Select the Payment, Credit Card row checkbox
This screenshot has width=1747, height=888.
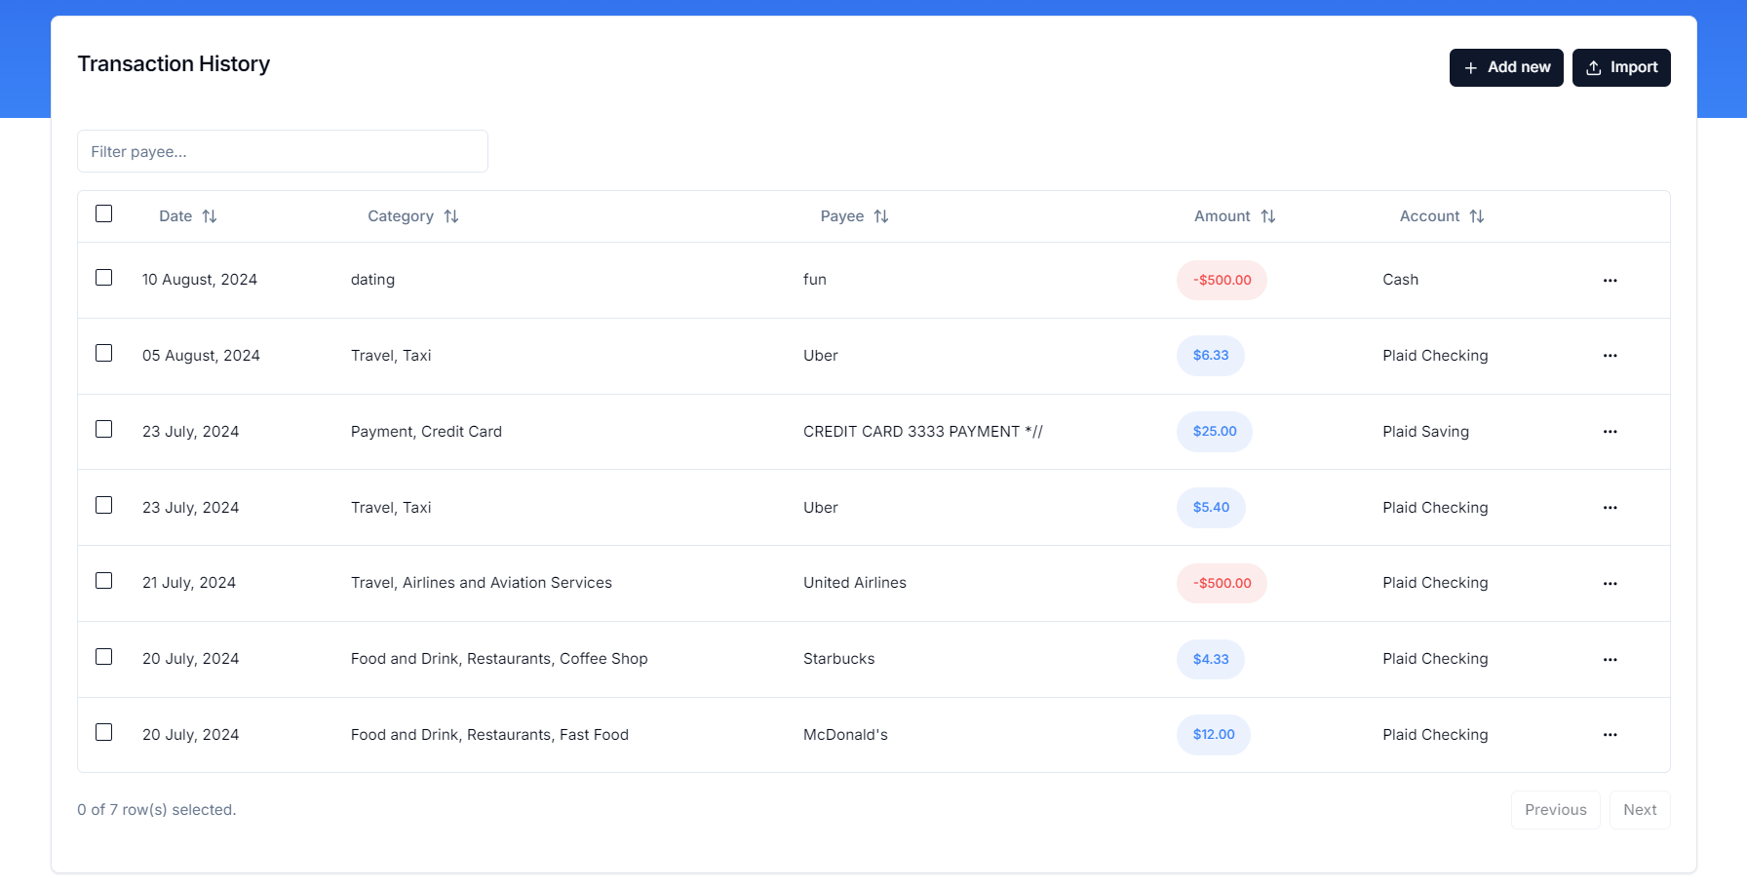(x=104, y=429)
